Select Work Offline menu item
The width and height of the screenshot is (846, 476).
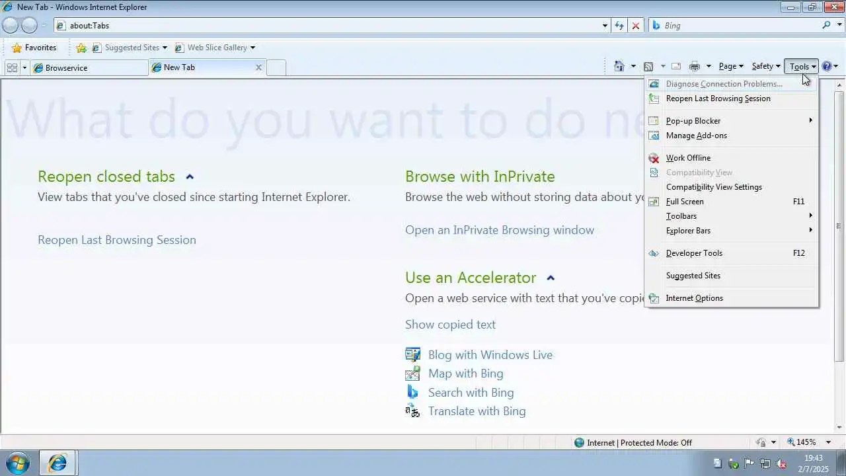click(x=732, y=158)
